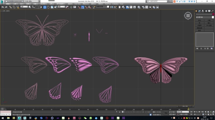Click Play Animation in playback controls
Screen dimensions: 215x120
pos(197,112)
